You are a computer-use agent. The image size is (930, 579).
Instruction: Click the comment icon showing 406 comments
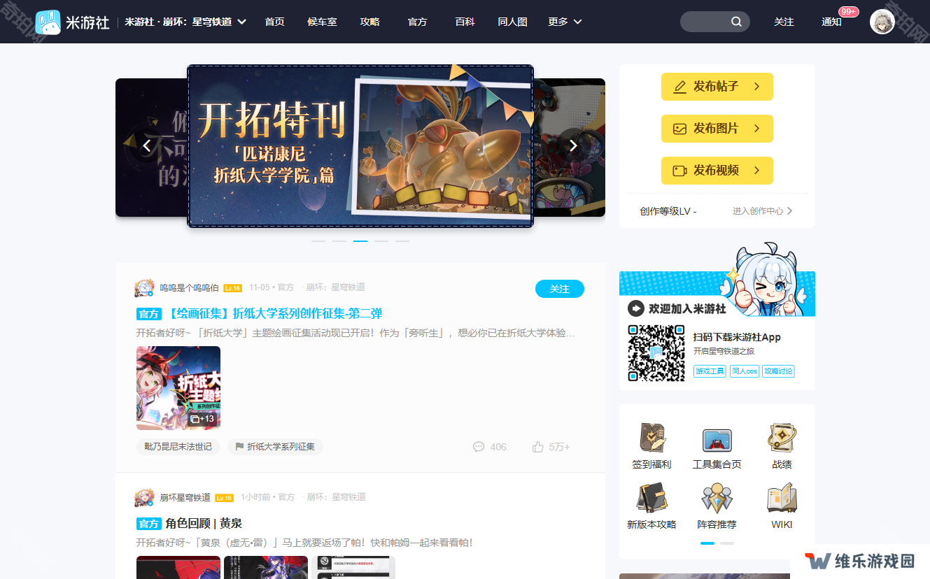pyautogui.click(x=479, y=446)
